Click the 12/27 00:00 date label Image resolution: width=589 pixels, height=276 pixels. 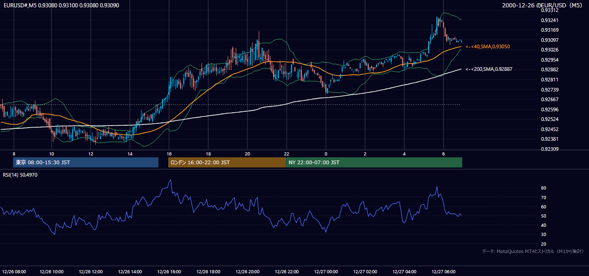326,271
